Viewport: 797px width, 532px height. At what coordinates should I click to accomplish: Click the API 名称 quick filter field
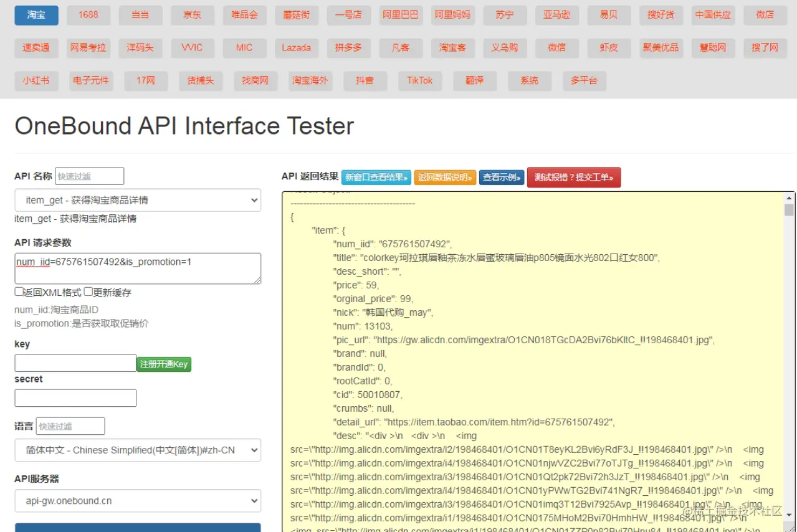[x=90, y=176]
